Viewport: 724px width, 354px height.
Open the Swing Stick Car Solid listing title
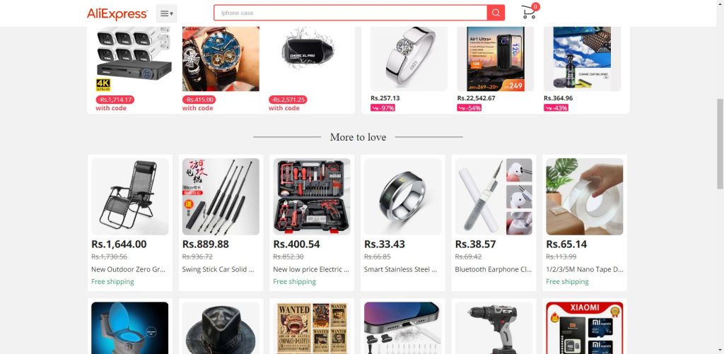(218, 269)
